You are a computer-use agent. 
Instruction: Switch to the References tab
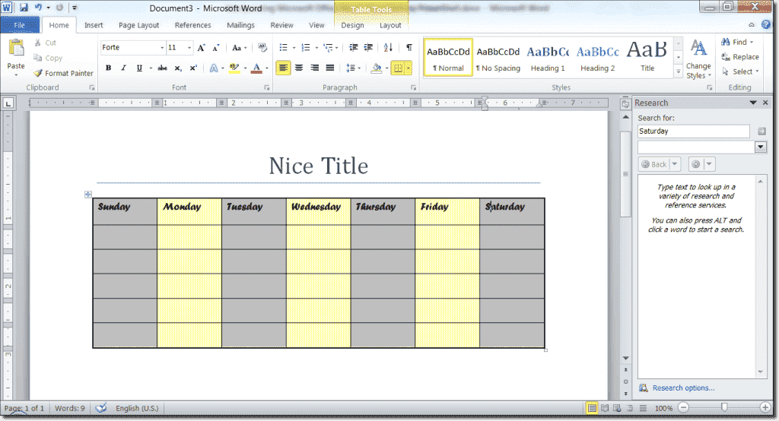pyautogui.click(x=192, y=25)
